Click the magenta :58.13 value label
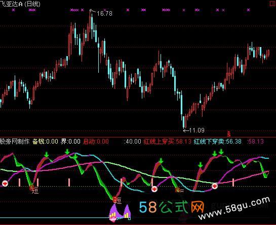Screen dimensions: 276x225 [x=255, y=142]
